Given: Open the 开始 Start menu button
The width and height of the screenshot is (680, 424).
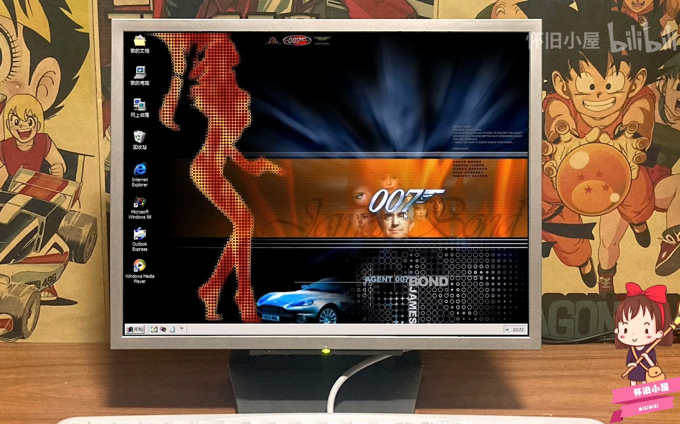Looking at the screenshot, I should point(135,329).
